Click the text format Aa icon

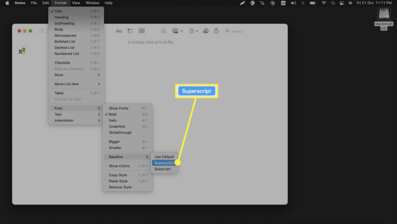119,31
